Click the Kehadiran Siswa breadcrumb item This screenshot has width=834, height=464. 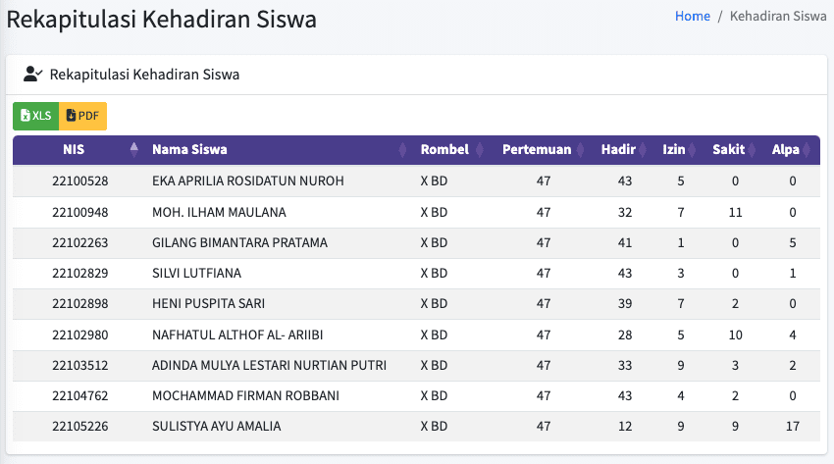tap(778, 16)
